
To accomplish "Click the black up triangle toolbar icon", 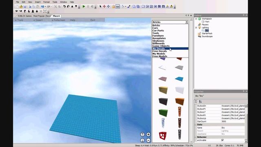I will [x=72, y=7].
